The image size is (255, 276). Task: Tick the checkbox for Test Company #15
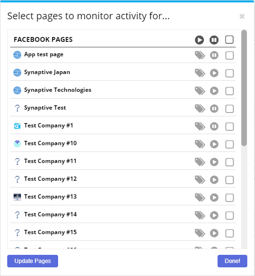pyautogui.click(x=230, y=233)
